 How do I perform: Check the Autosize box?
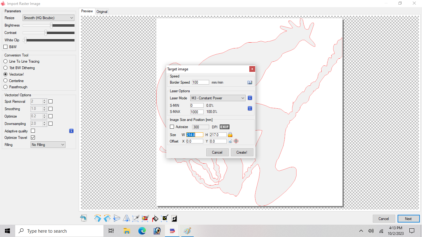click(x=172, y=127)
